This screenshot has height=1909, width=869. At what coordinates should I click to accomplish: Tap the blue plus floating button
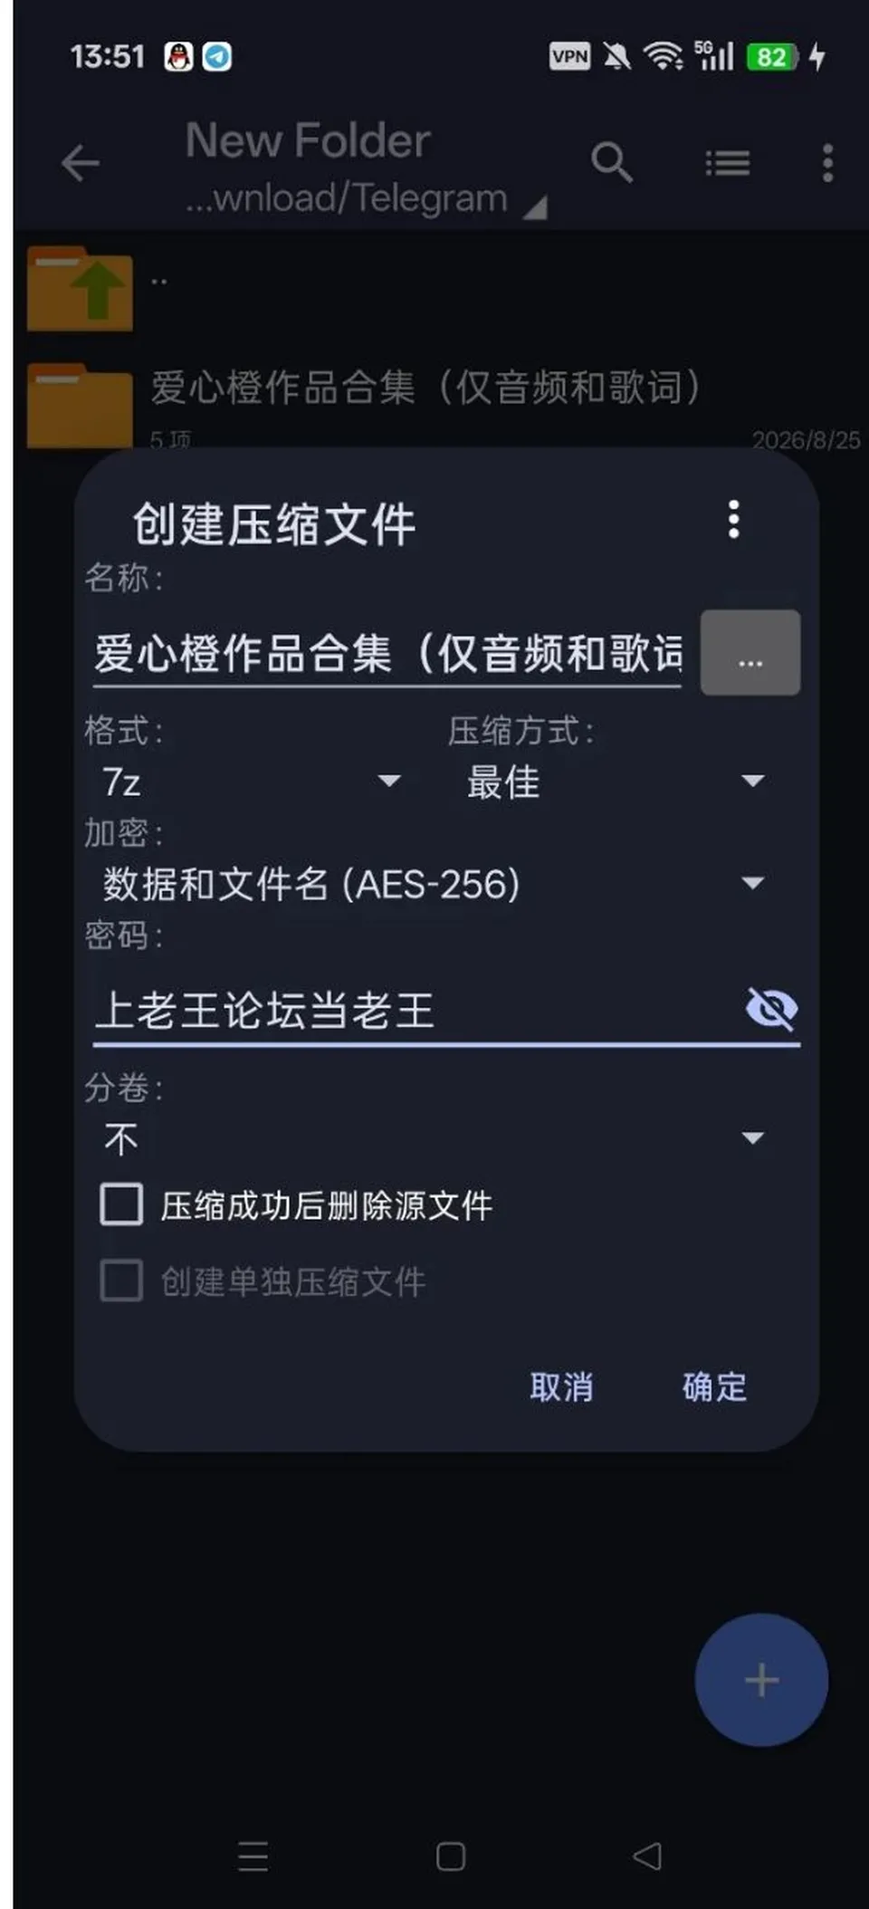coord(761,1680)
